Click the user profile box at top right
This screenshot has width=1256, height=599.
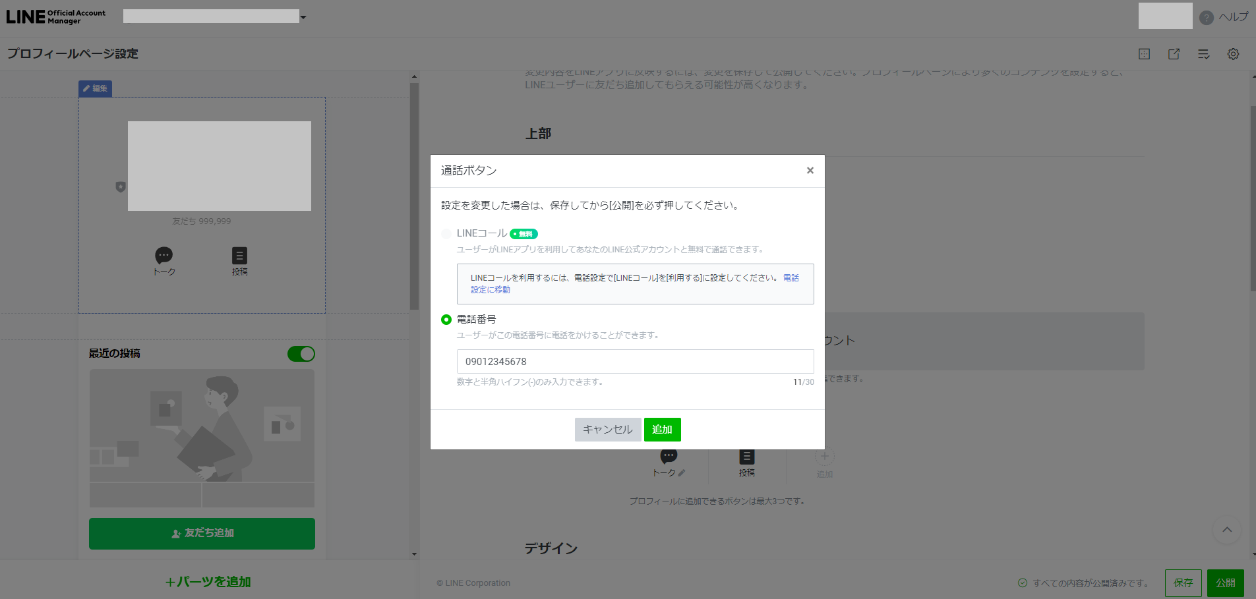point(1165,16)
